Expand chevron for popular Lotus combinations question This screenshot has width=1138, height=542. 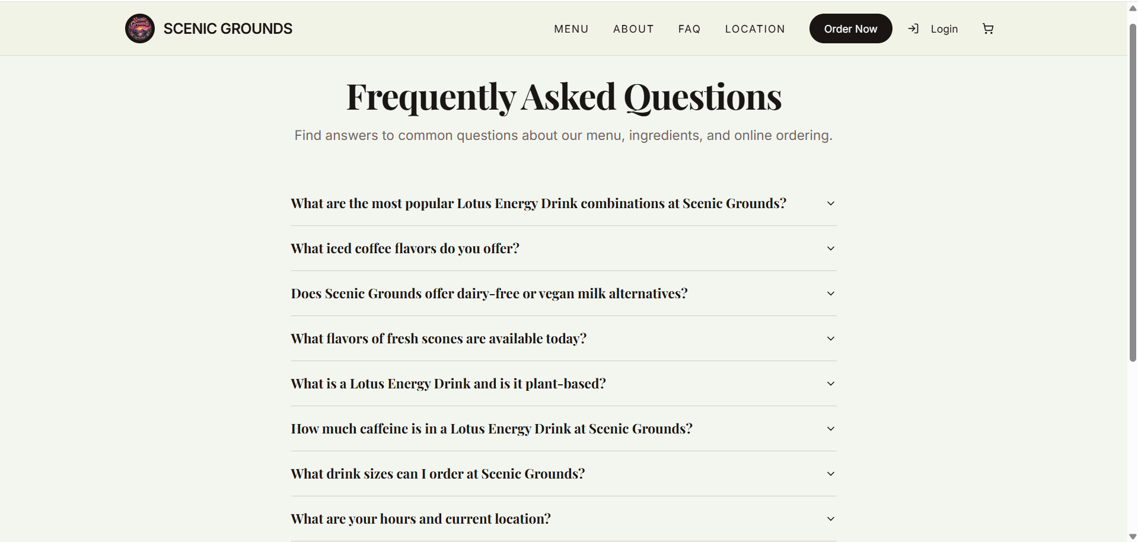point(831,203)
